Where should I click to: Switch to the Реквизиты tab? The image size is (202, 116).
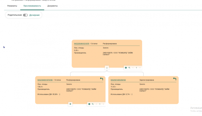pyautogui.click(x=12, y=6)
